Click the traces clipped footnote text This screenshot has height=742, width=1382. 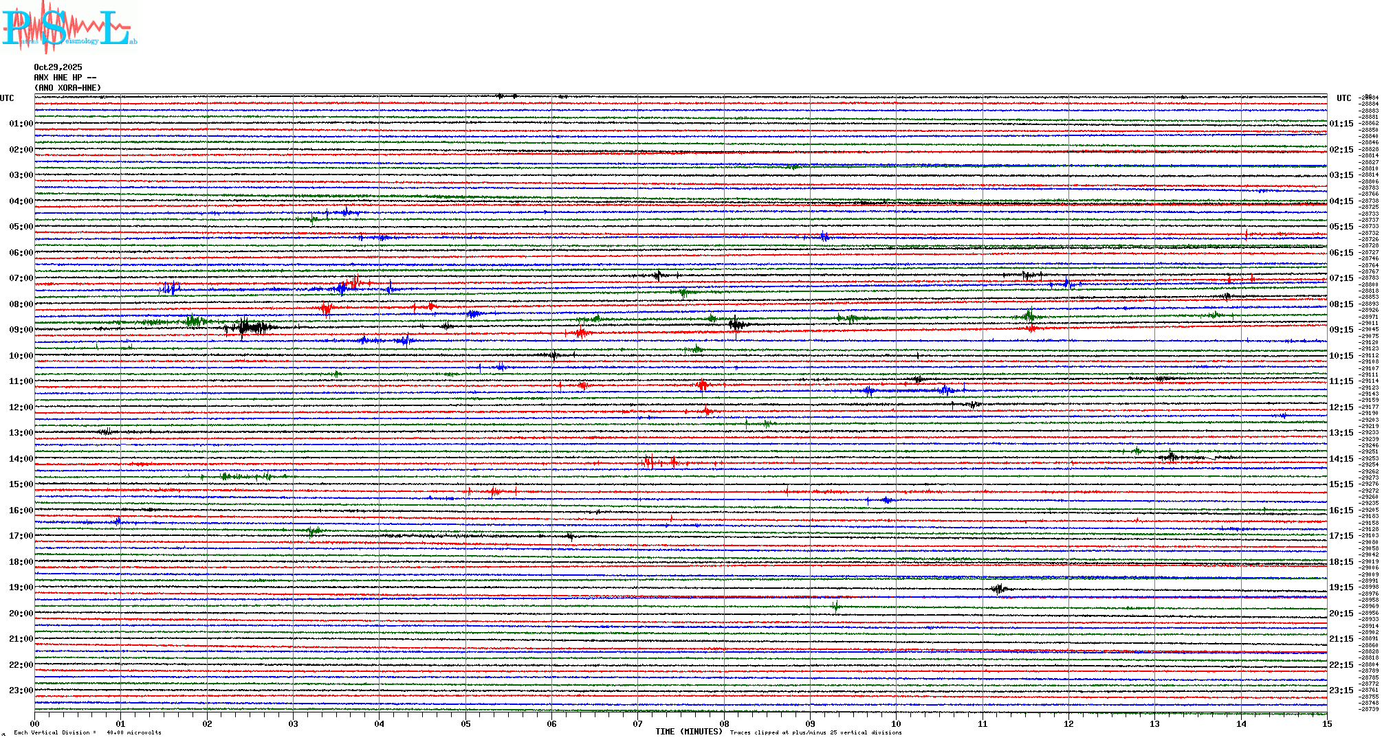pyautogui.click(x=815, y=732)
